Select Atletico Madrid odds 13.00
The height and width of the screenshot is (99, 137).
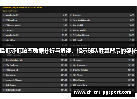click(132, 30)
